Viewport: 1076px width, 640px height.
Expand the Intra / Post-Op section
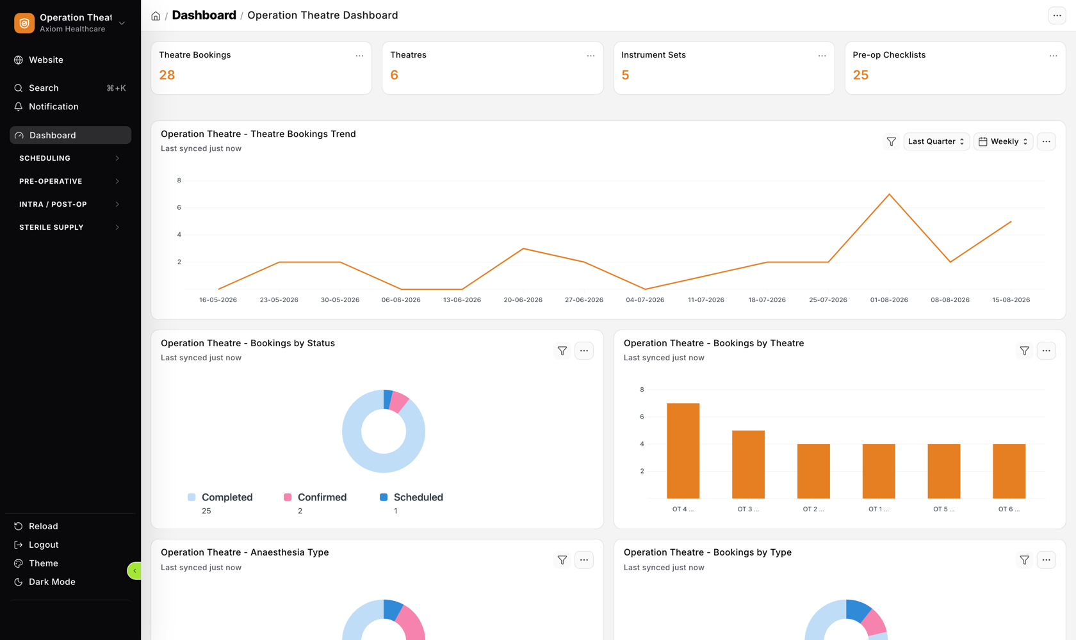click(70, 204)
